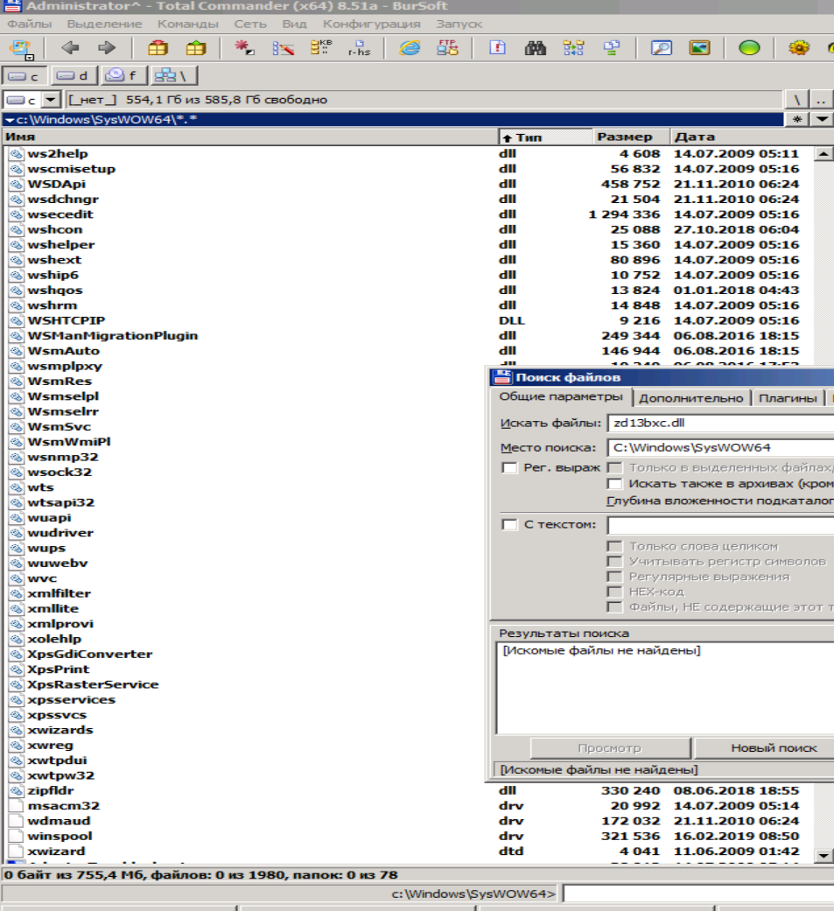Switch to drive d button

(74, 76)
